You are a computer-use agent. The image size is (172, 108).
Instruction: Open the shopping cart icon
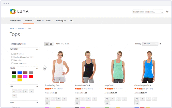(167, 12)
